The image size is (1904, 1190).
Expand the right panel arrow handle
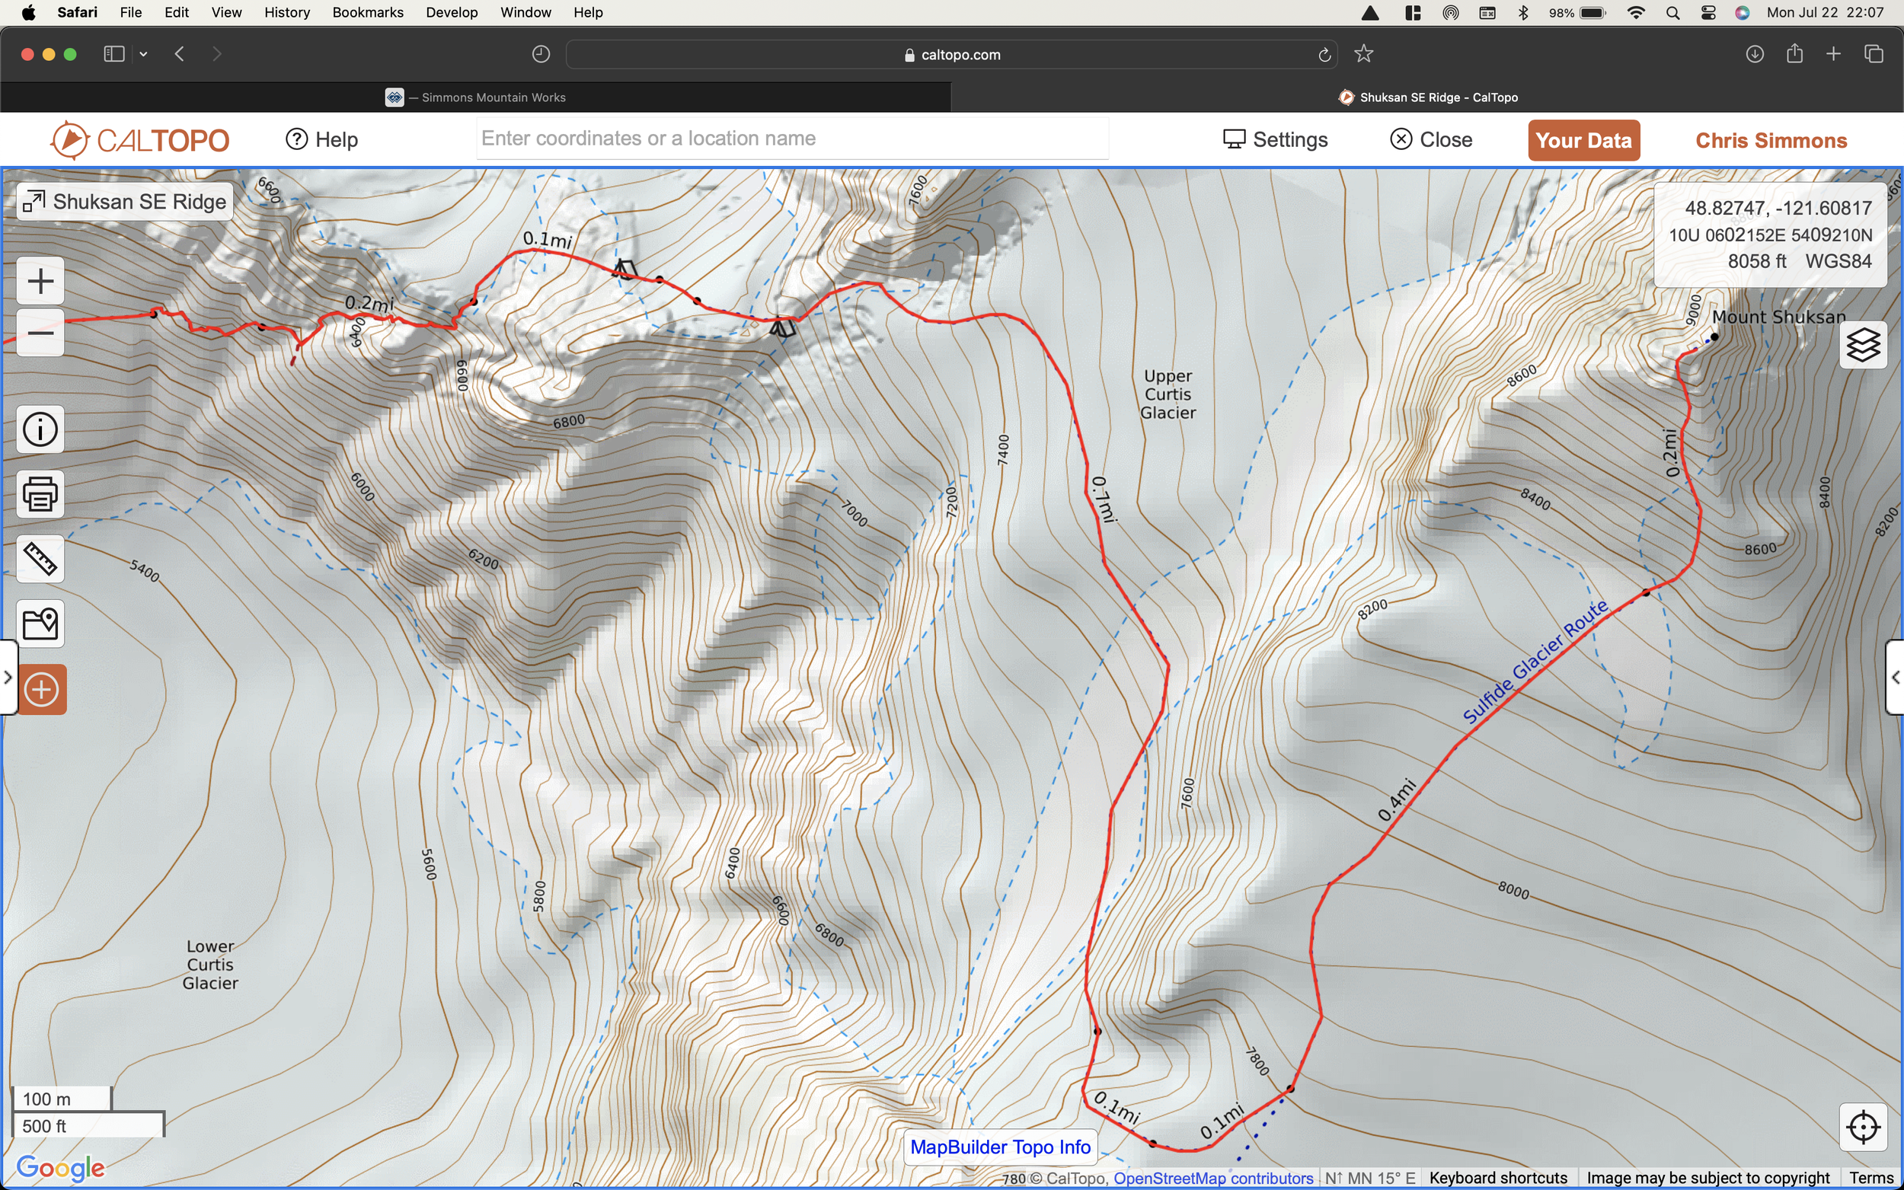coord(1896,678)
